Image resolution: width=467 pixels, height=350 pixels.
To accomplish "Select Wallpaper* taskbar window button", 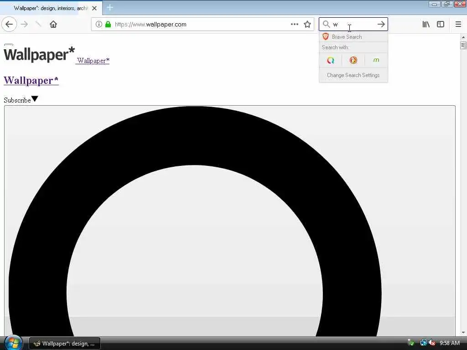I will pyautogui.click(x=65, y=344).
